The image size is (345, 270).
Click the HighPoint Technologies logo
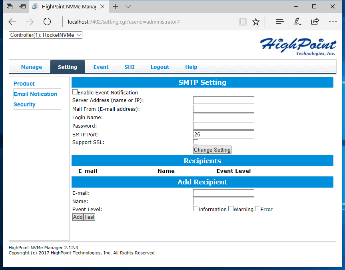(298, 46)
